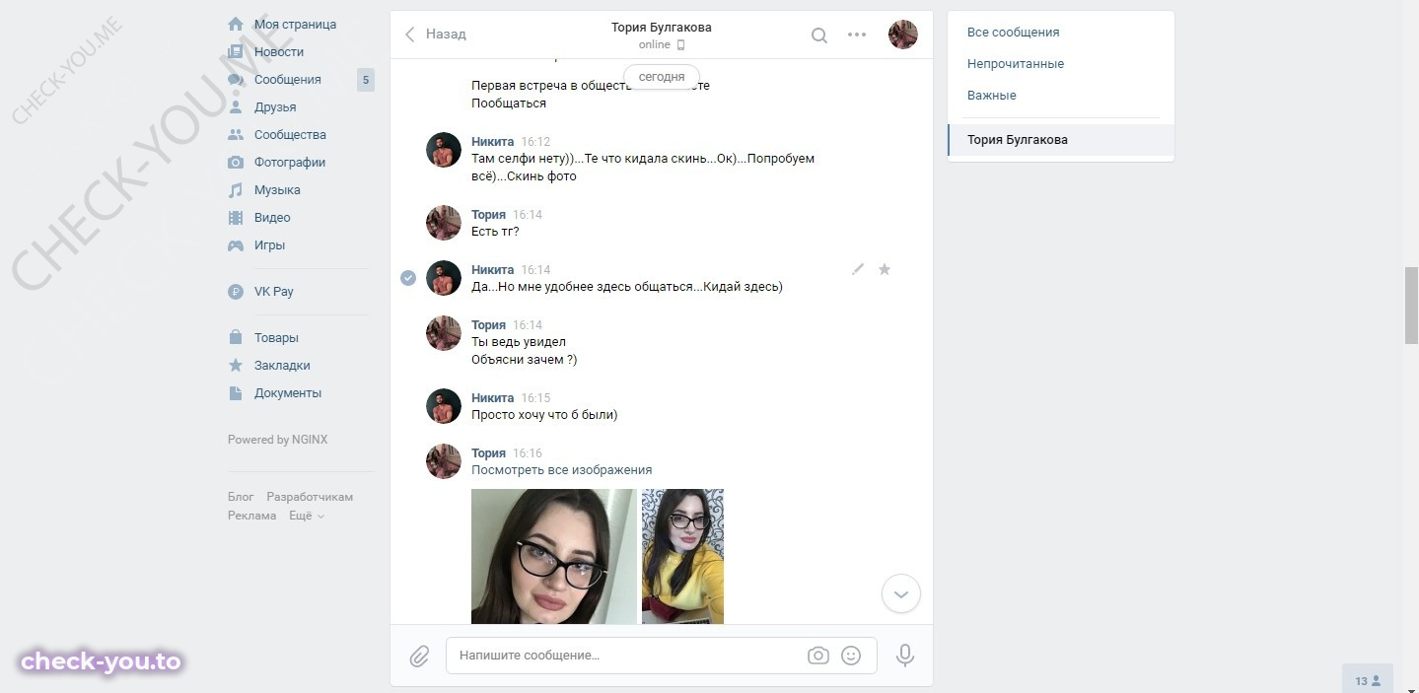Toggle selection checkmark on Никита's 16:14 message
This screenshot has height=693, width=1419.
[x=408, y=278]
